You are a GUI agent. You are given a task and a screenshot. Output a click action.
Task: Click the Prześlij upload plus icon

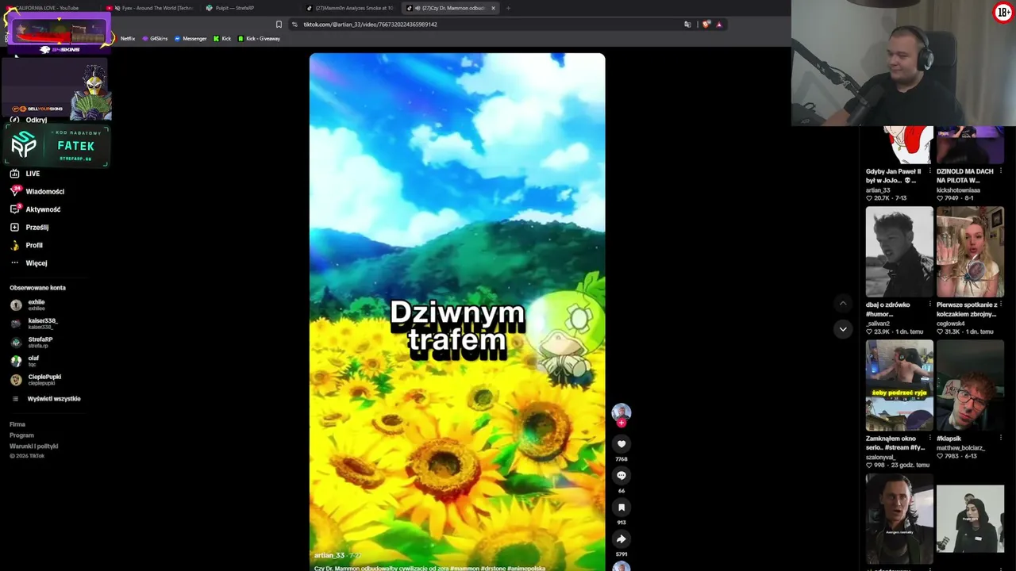tap(14, 228)
